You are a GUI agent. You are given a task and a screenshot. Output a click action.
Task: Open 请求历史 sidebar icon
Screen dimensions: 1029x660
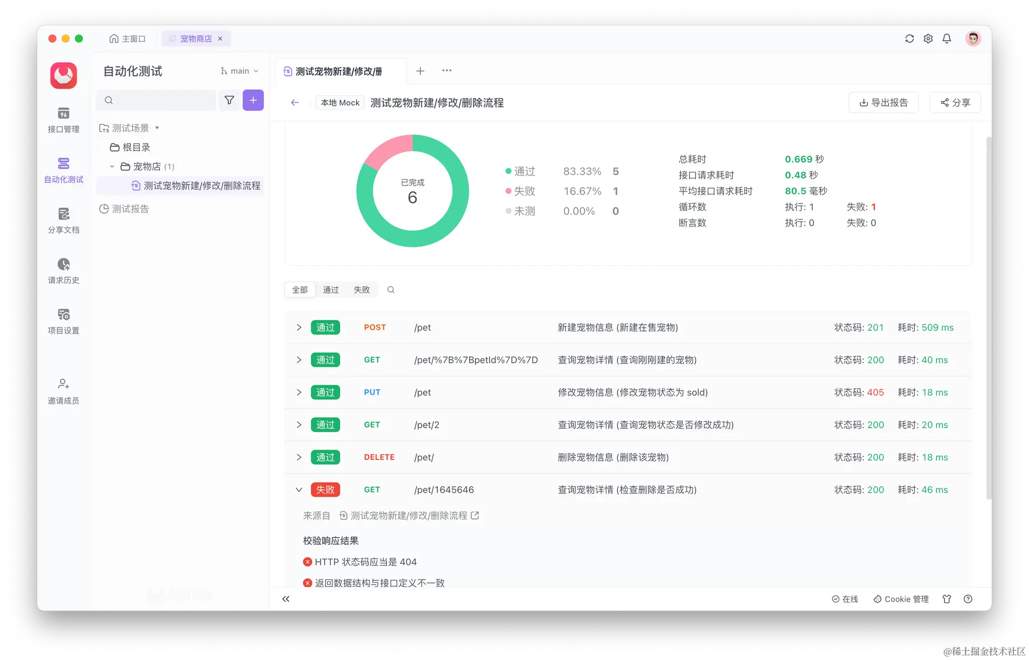[63, 271]
